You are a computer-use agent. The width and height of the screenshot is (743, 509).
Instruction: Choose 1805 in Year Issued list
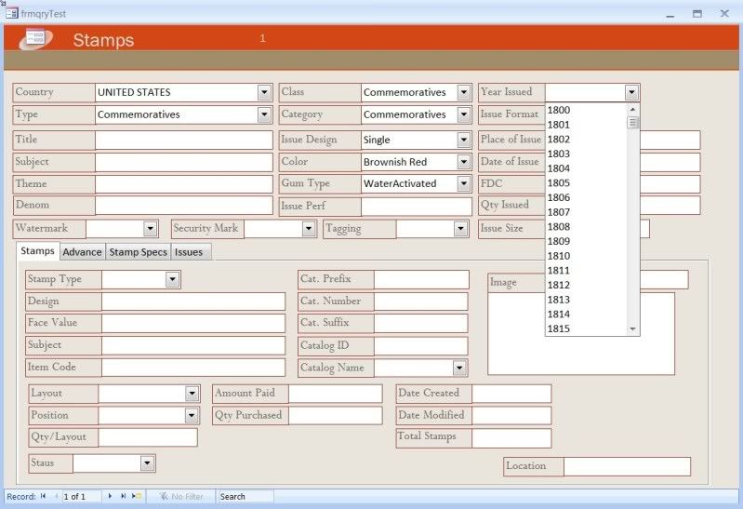(x=586, y=183)
